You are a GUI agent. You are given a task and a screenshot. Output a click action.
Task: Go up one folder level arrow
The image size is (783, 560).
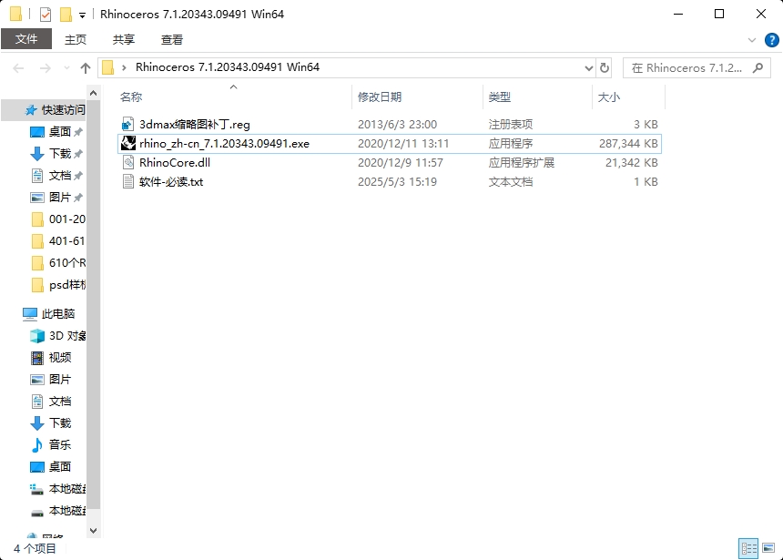(86, 68)
